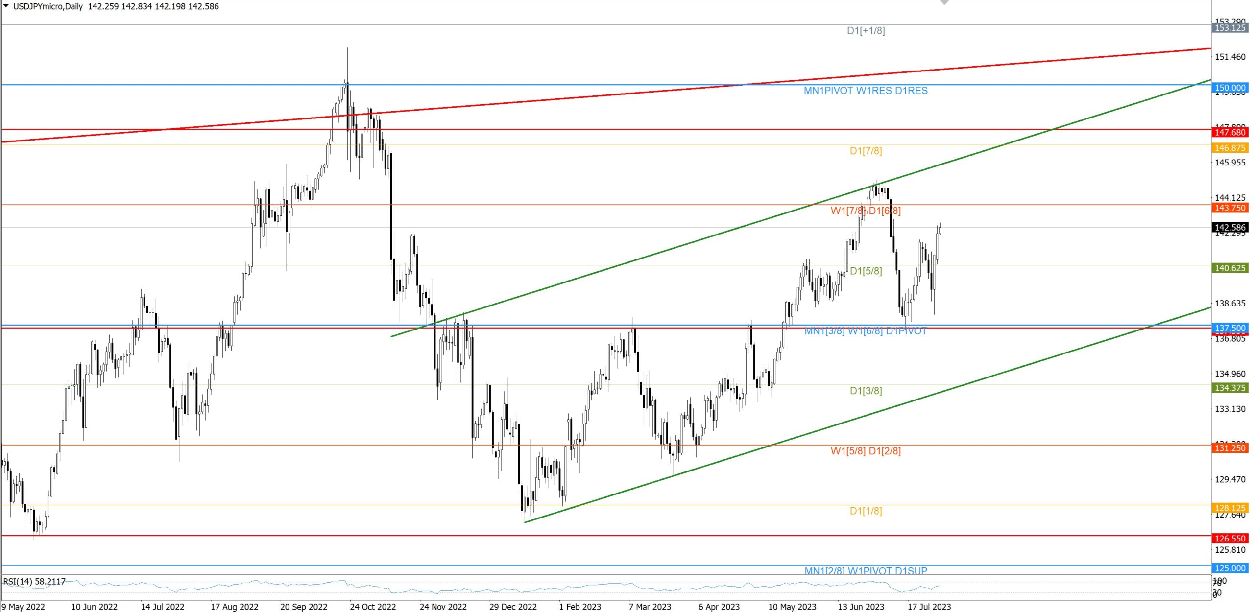Viewport: 1254px width, 612px height.
Task: Click the grey chart shift marker triangle
Action: 944,3
